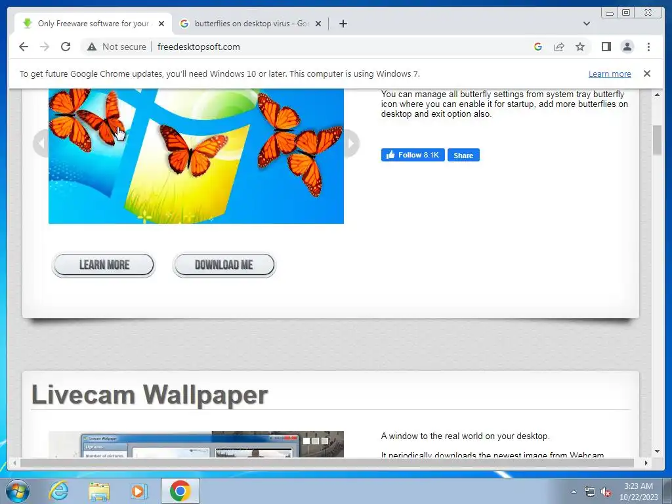This screenshot has height=504, width=672.
Task: Reload the freedesktopsoft.com page
Action: click(66, 47)
